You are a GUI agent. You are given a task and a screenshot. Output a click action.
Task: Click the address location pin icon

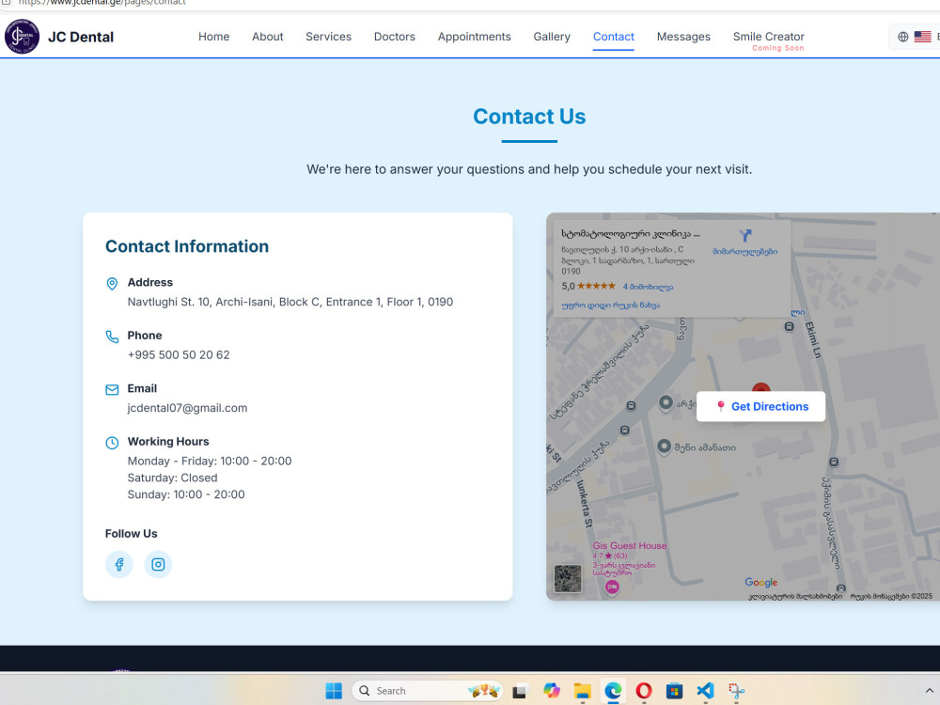[112, 284]
